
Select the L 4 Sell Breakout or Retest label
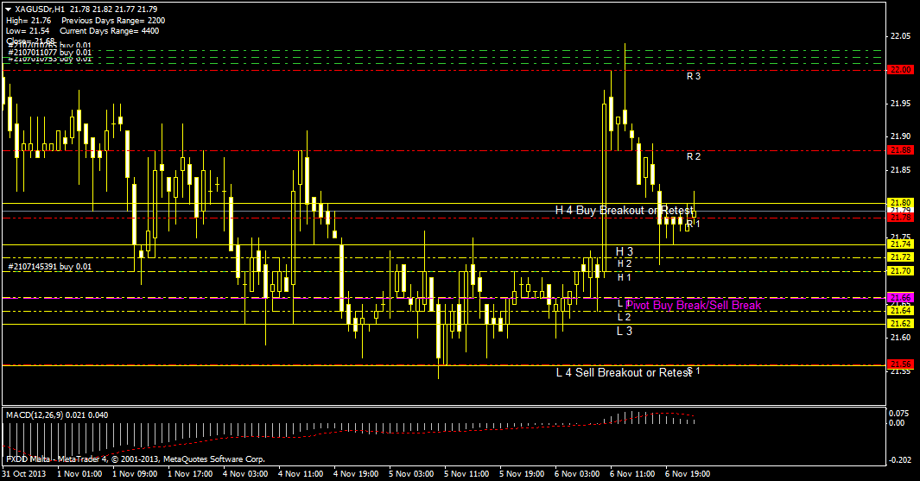pyautogui.click(x=623, y=372)
